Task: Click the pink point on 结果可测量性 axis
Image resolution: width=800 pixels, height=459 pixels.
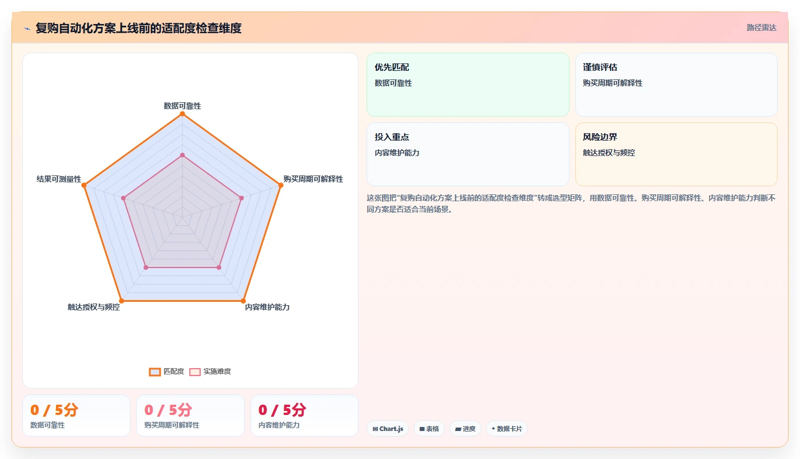Action: [x=124, y=198]
